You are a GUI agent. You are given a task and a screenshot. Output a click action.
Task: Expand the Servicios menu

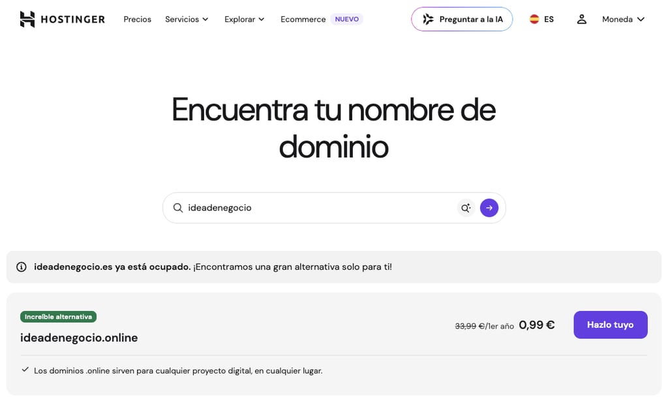tap(187, 19)
